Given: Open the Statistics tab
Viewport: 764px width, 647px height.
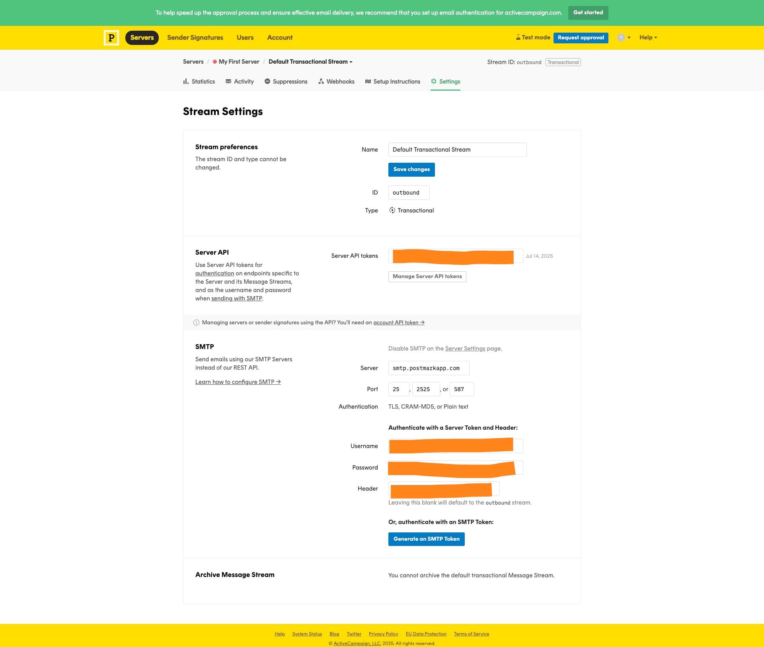Looking at the screenshot, I should [199, 82].
